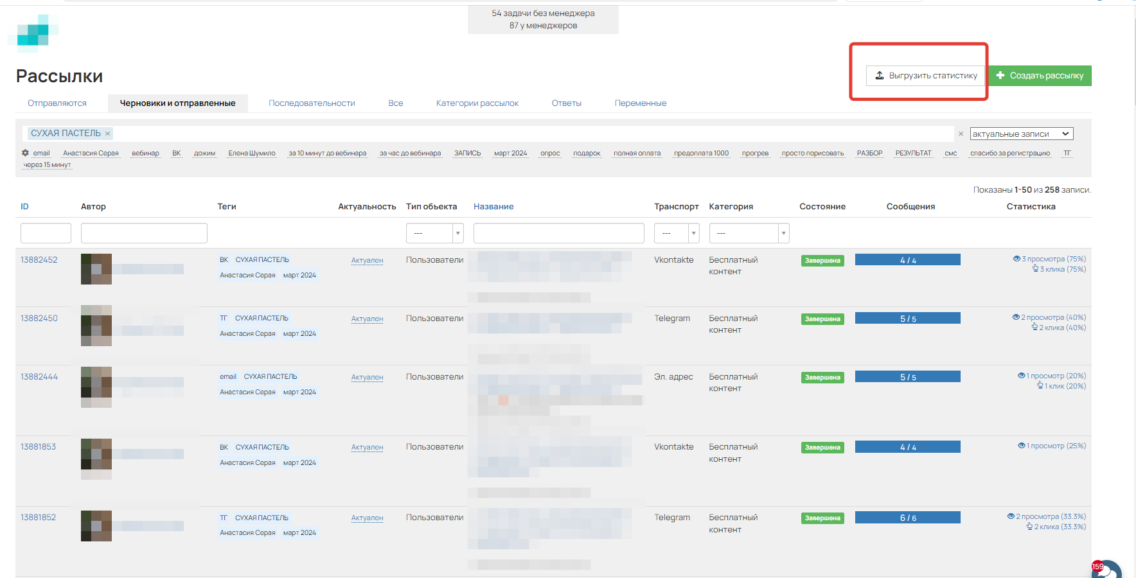Open the chat widget with 159 badge
Image resolution: width=1136 pixels, height=578 pixels.
click(x=1106, y=570)
